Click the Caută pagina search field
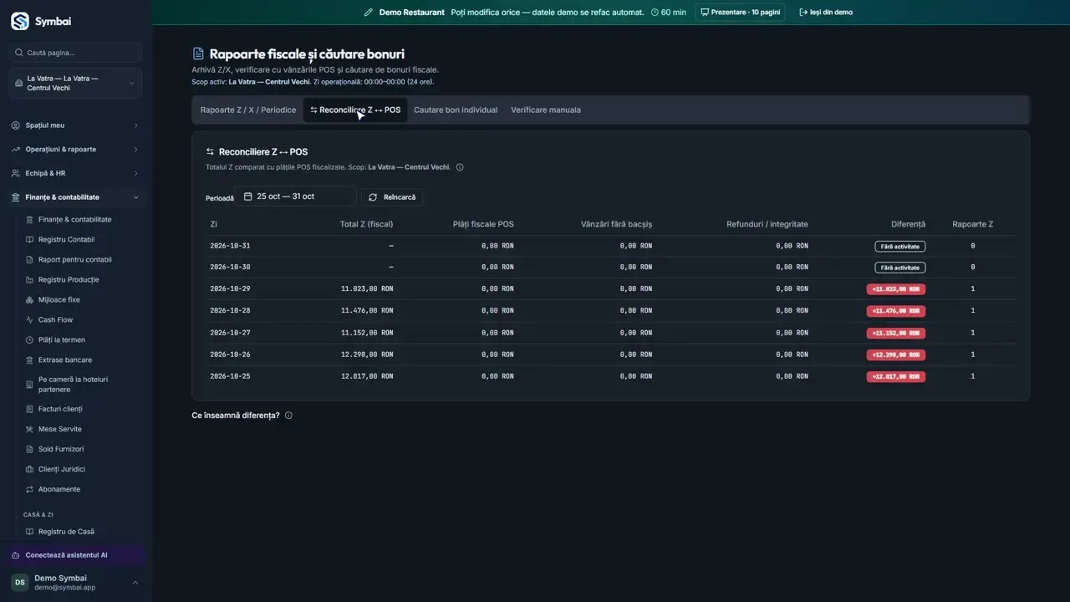The width and height of the screenshot is (1070, 602). point(75,53)
